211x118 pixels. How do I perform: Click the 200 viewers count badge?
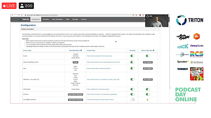coord(26,6)
